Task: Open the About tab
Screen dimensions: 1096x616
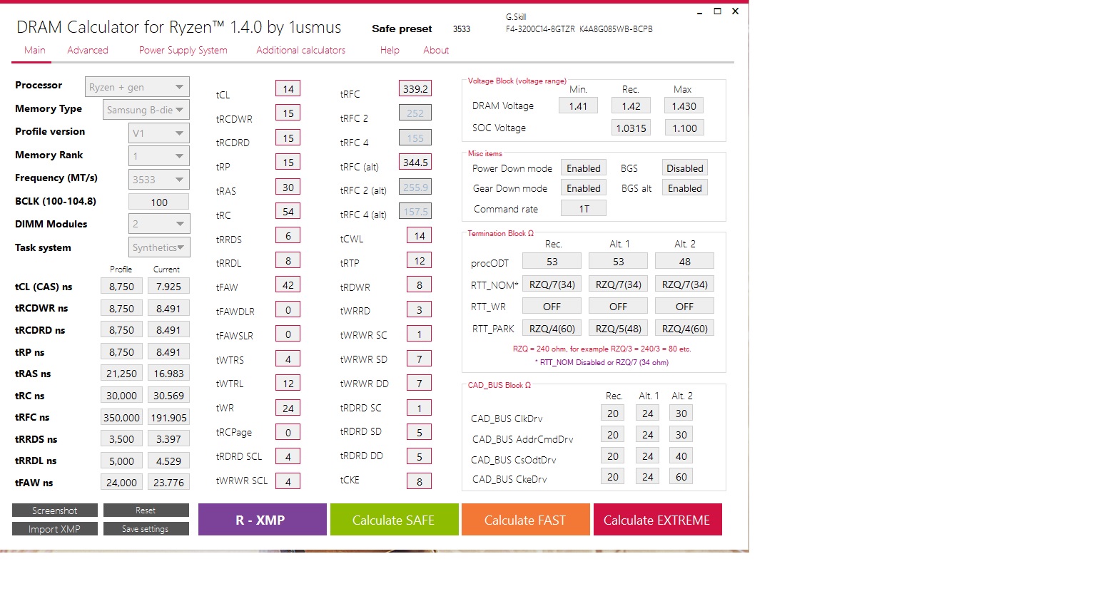Action: click(436, 50)
